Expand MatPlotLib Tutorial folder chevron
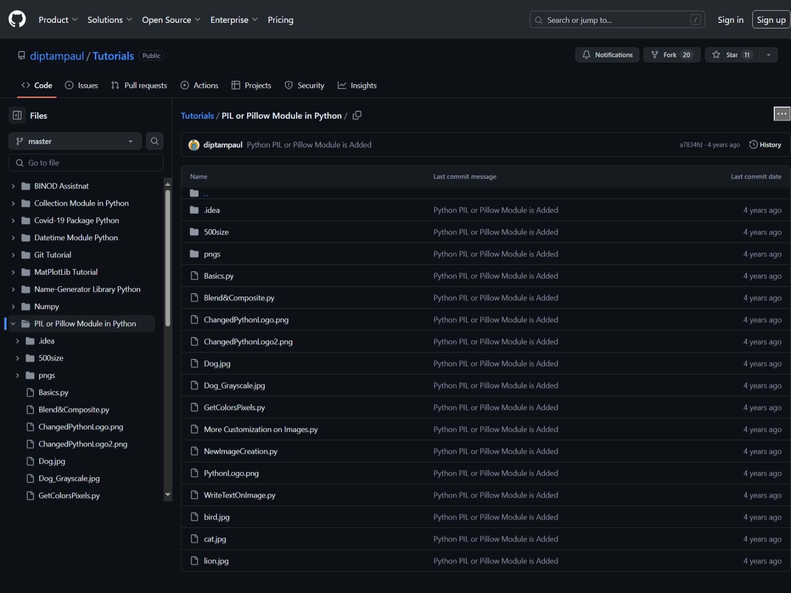 (13, 272)
